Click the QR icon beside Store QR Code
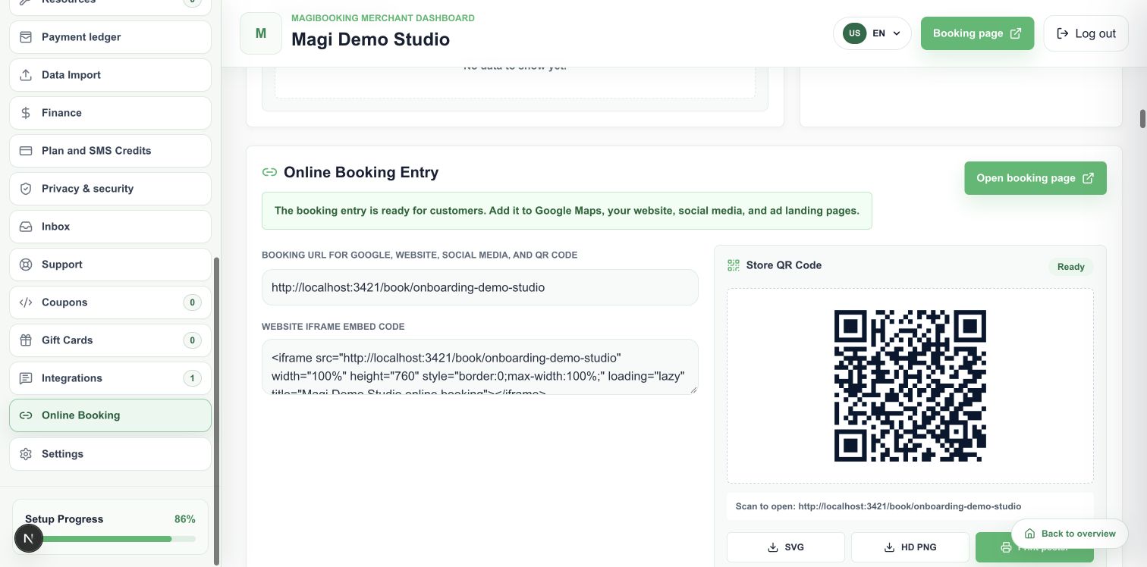1147x567 pixels. [734, 265]
